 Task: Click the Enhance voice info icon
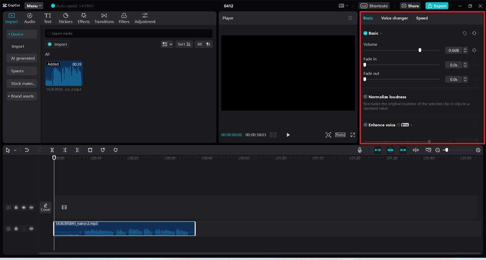click(398, 125)
